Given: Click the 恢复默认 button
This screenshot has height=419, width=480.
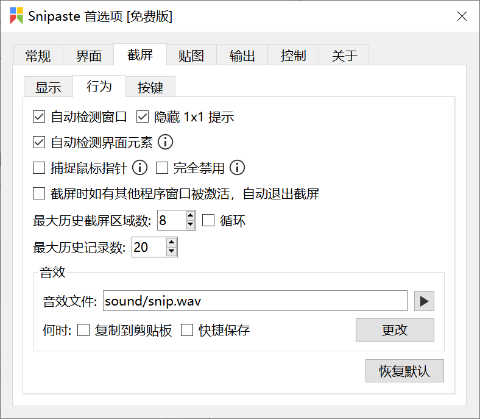Looking at the screenshot, I should pos(404,371).
